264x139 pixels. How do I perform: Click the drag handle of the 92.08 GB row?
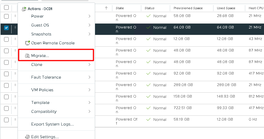[x=15, y=73]
